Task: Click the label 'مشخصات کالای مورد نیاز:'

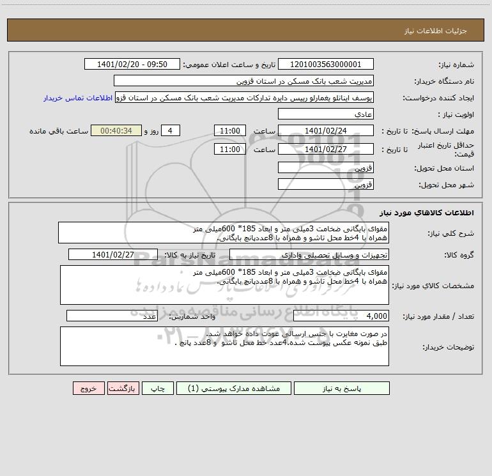Action: [x=433, y=286]
